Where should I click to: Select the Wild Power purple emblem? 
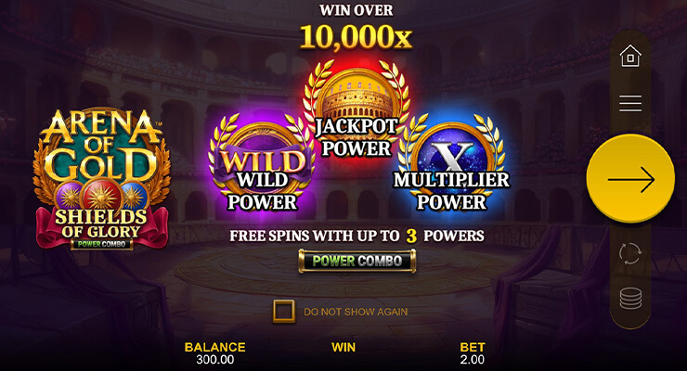262,163
